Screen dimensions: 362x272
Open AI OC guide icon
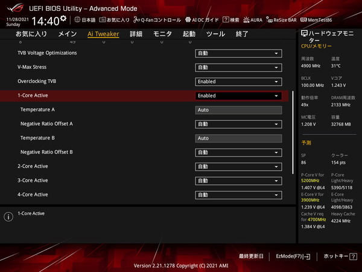188,20
